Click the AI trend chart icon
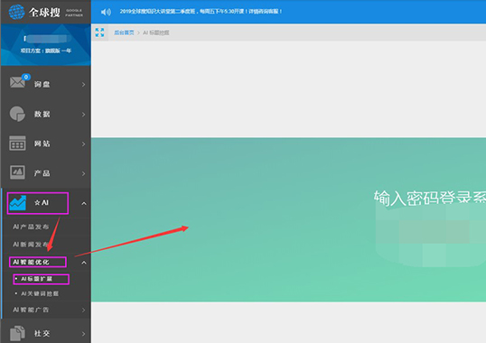486x343 pixels. pos(18,203)
